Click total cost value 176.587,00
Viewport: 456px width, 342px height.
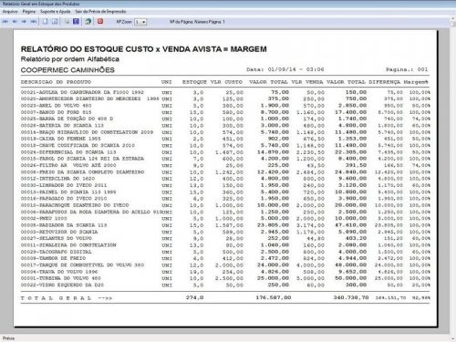coord(274,297)
